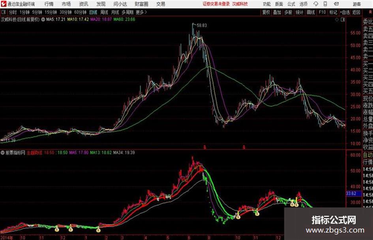
Task: Click the headset customer service icon
Action: 316,4
